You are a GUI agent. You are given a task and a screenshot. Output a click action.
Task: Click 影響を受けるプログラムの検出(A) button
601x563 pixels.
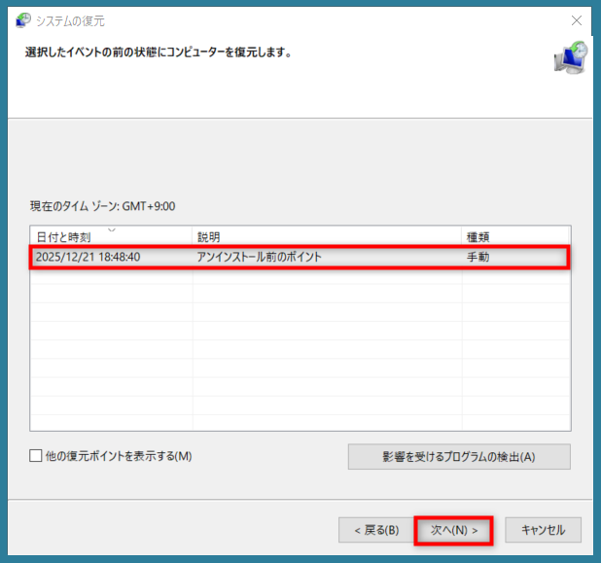click(x=459, y=456)
